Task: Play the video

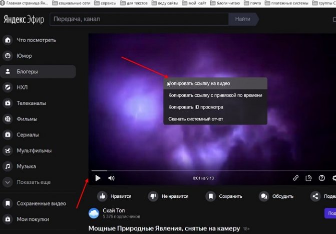Action: (98, 178)
